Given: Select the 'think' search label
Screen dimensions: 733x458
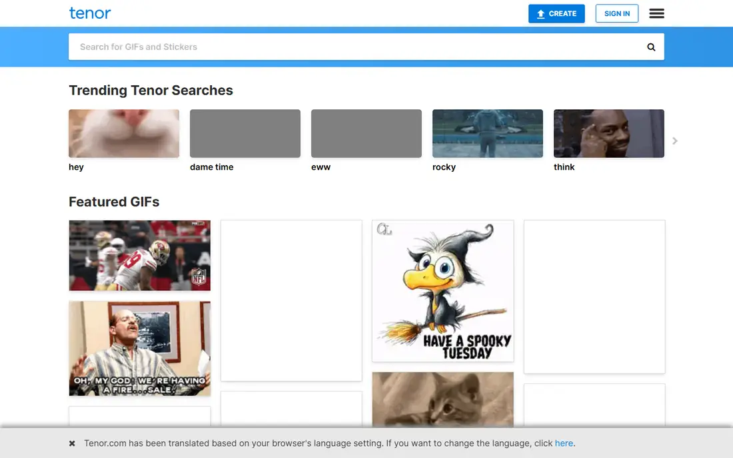Looking at the screenshot, I should pos(564,167).
